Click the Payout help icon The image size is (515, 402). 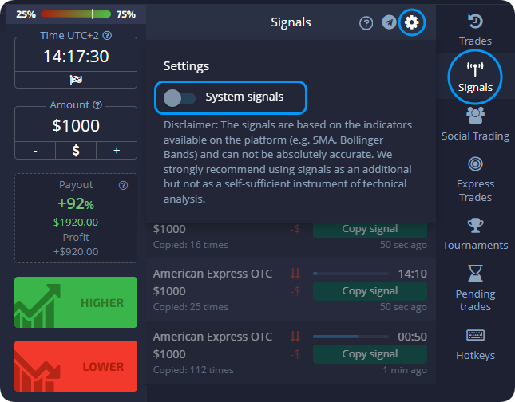pyautogui.click(x=123, y=185)
